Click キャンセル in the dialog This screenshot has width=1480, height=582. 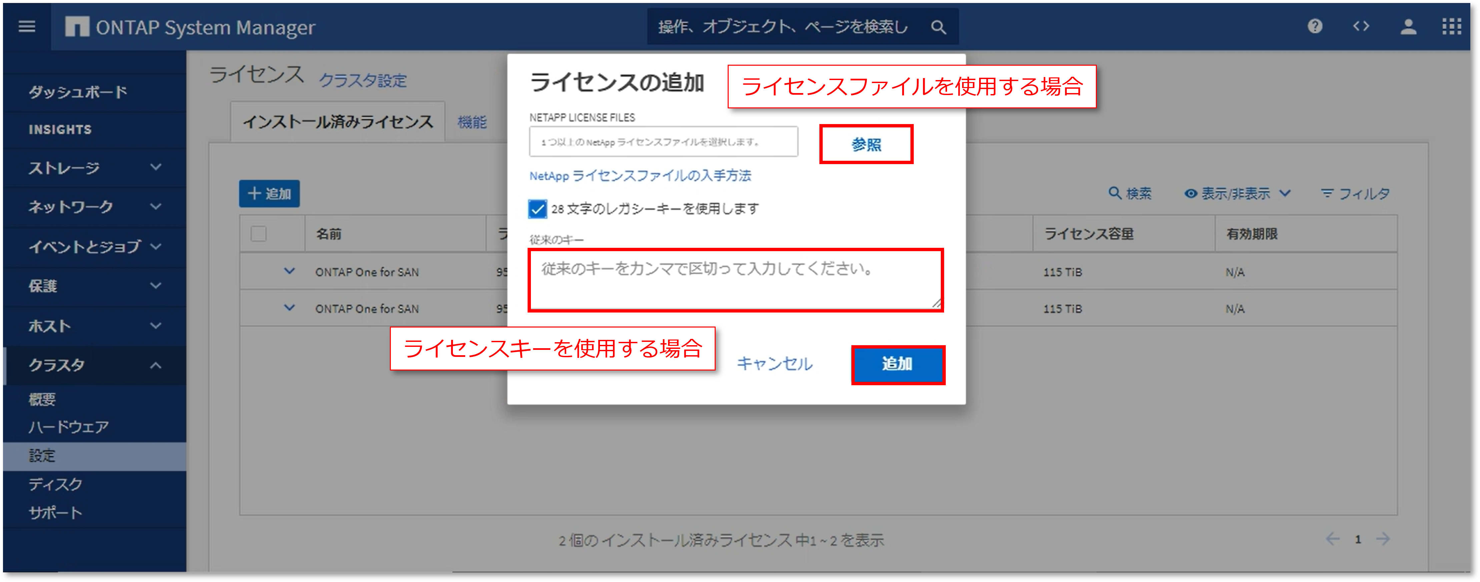point(774,364)
